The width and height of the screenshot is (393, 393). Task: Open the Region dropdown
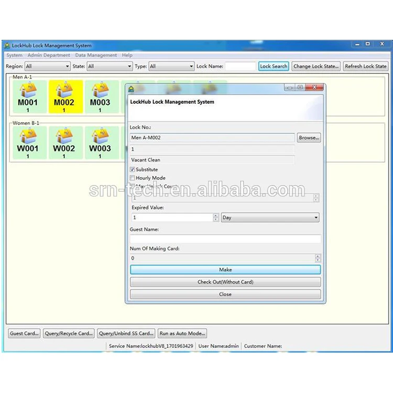click(47, 67)
